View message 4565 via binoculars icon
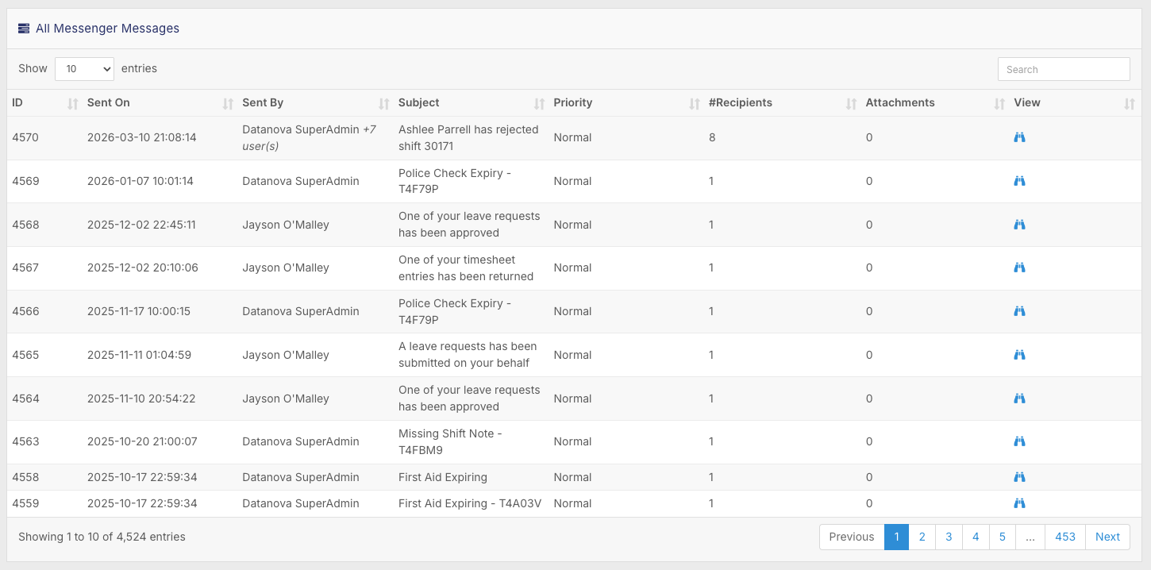Image resolution: width=1151 pixels, height=570 pixels. point(1020,355)
